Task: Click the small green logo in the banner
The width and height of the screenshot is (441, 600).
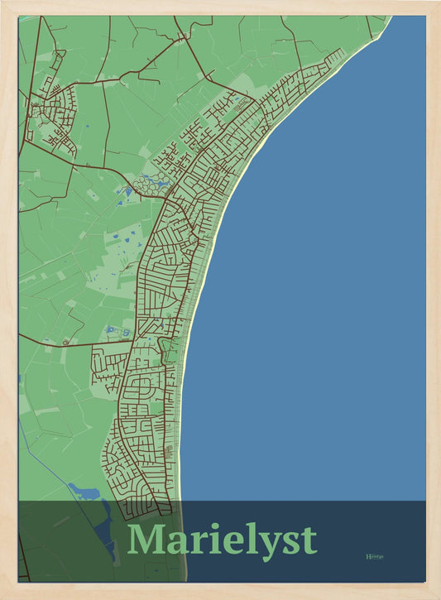Action: 375,556
